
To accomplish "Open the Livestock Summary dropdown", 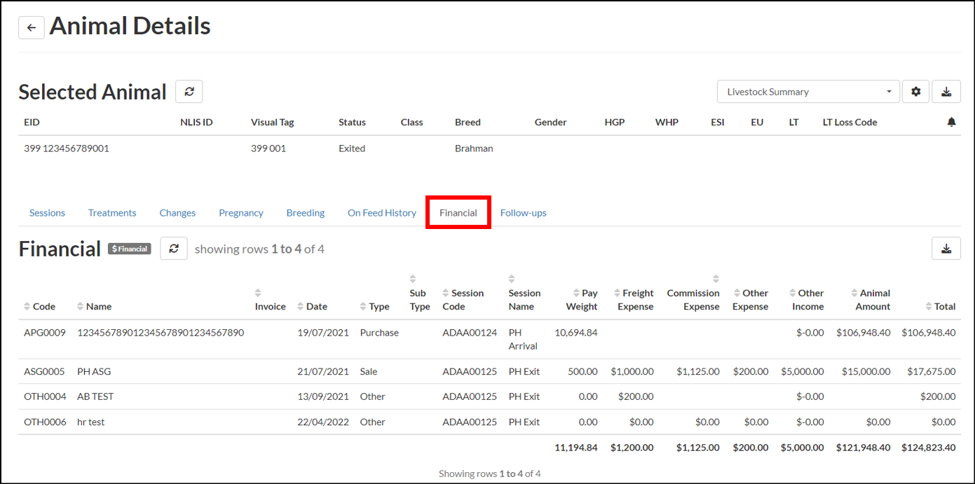I will (x=808, y=92).
